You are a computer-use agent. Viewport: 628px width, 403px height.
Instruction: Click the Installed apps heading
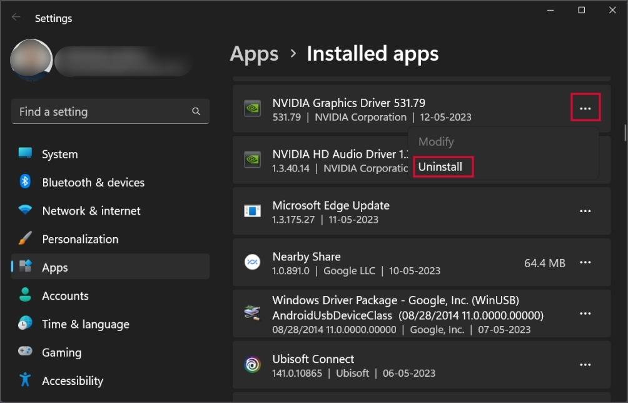click(372, 54)
